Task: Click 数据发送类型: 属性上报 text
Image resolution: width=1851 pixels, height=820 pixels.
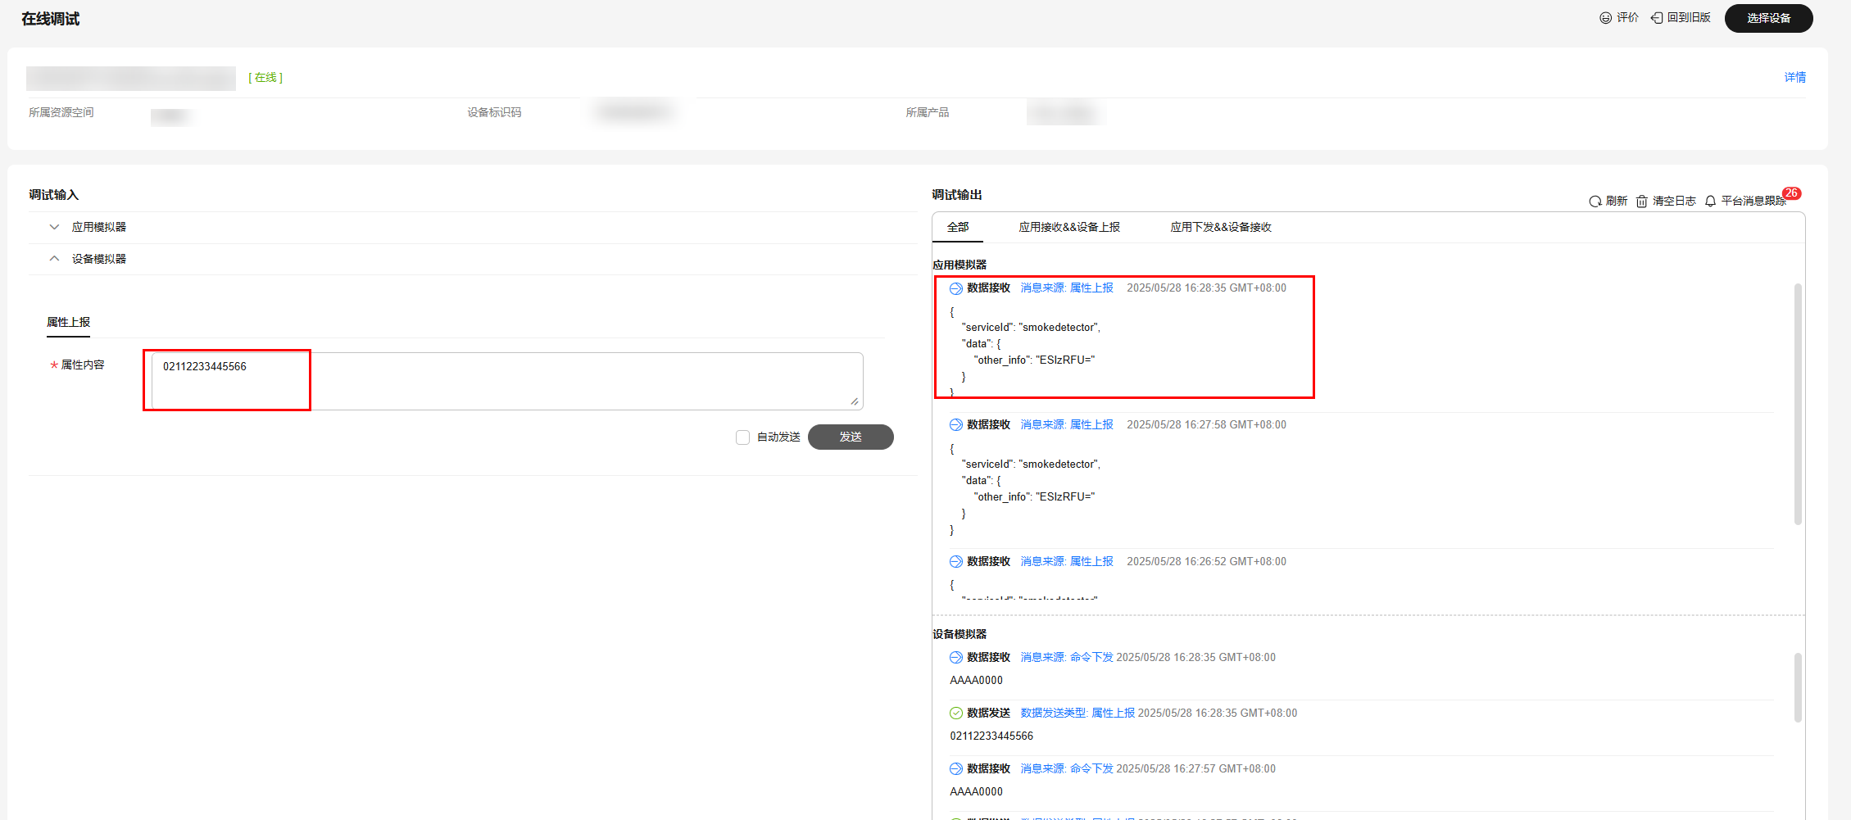Action: tap(1077, 714)
